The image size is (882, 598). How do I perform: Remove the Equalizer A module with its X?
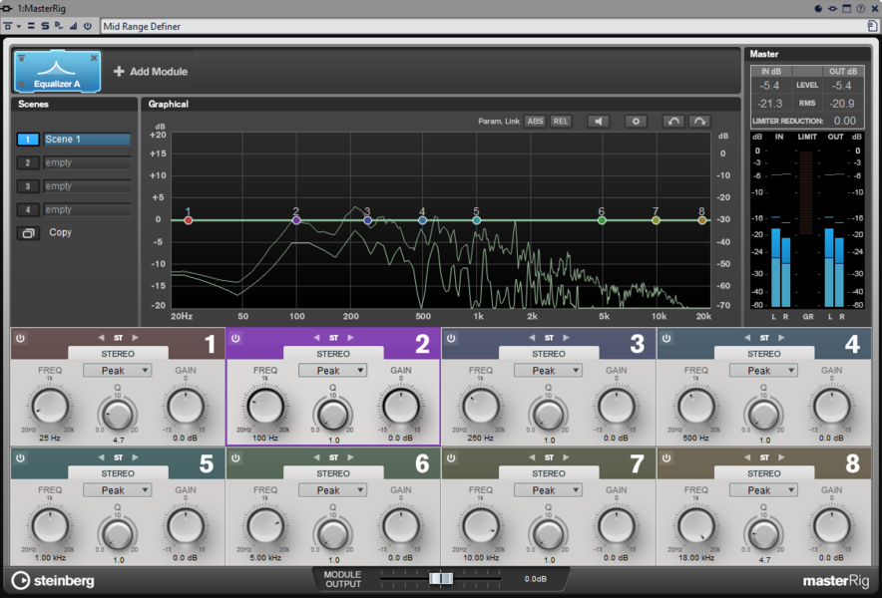pyautogui.click(x=94, y=58)
